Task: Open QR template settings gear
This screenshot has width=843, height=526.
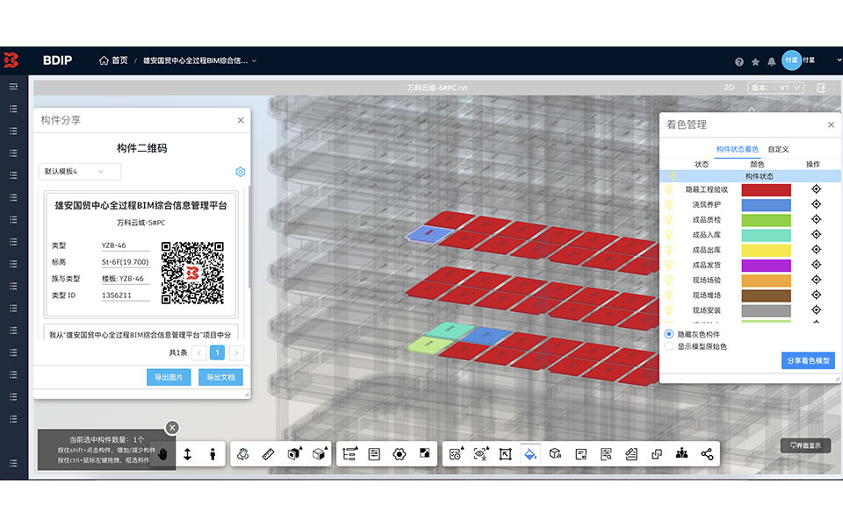Action: pyautogui.click(x=241, y=172)
